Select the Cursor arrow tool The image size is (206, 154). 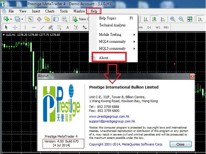pyautogui.click(x=6, y=27)
